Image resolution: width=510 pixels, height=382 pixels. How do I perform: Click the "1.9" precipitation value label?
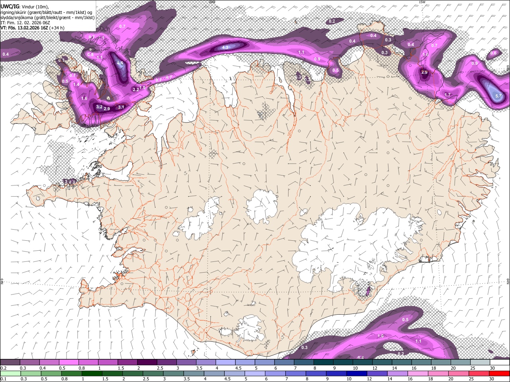tap(143, 87)
